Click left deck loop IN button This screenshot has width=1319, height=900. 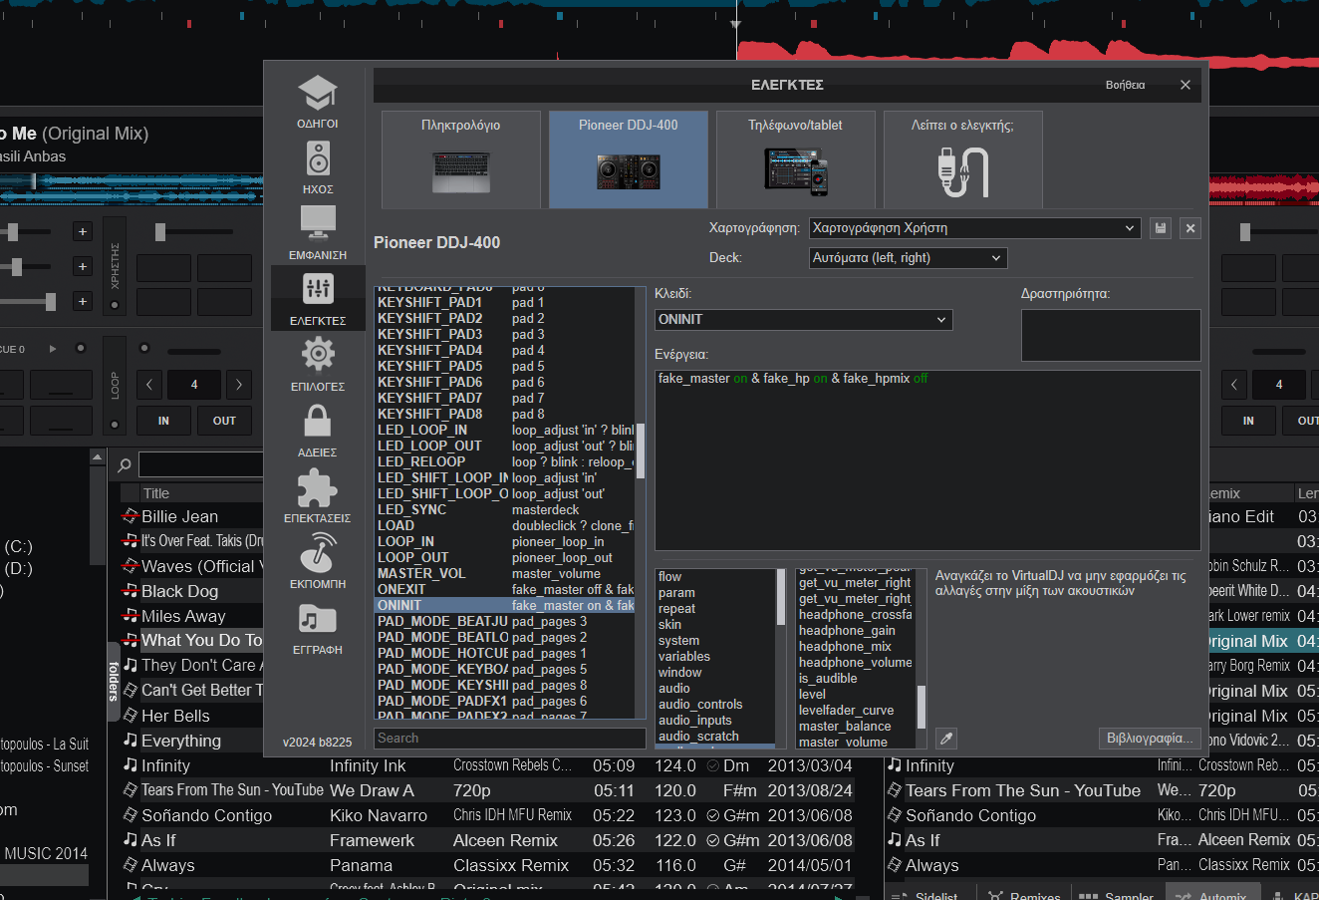coord(163,421)
